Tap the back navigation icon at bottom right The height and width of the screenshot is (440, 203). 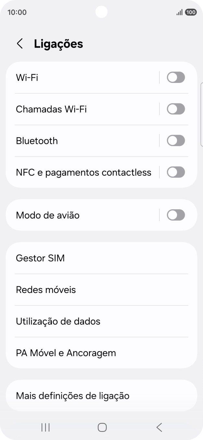pos(159,427)
